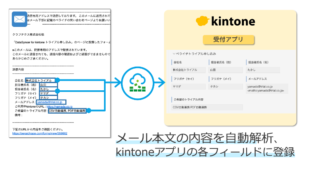The width and height of the screenshot is (312, 179).
Task: Open the yamada@trial.co.jp link in the email
Action: click(x=50, y=102)
